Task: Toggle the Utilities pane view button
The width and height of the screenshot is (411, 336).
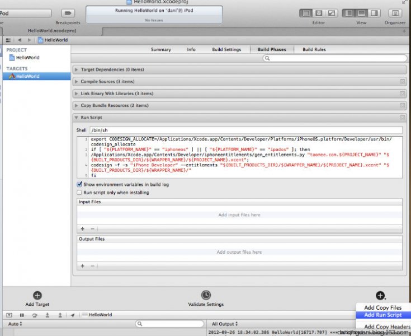Action: coord(374,13)
